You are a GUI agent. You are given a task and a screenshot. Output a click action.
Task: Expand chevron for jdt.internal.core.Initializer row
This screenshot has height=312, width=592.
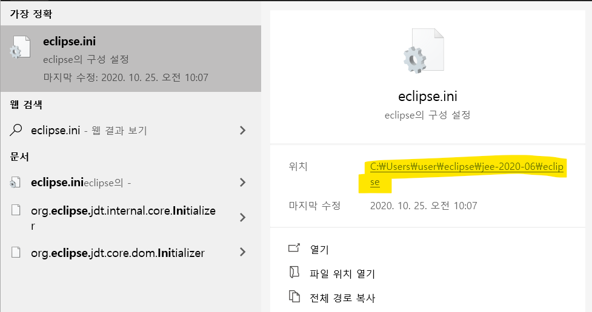pyautogui.click(x=243, y=218)
